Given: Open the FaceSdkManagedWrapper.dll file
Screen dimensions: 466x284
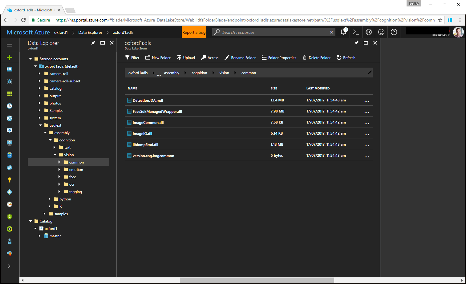Looking at the screenshot, I should [157, 111].
